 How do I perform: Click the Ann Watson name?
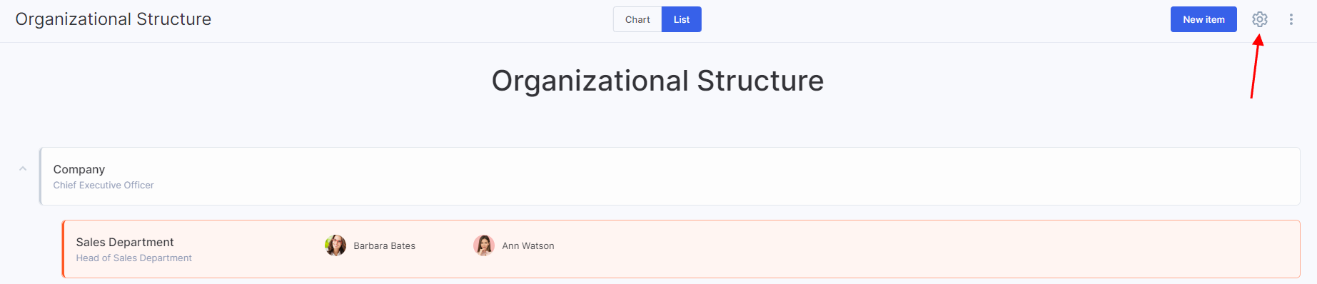528,245
